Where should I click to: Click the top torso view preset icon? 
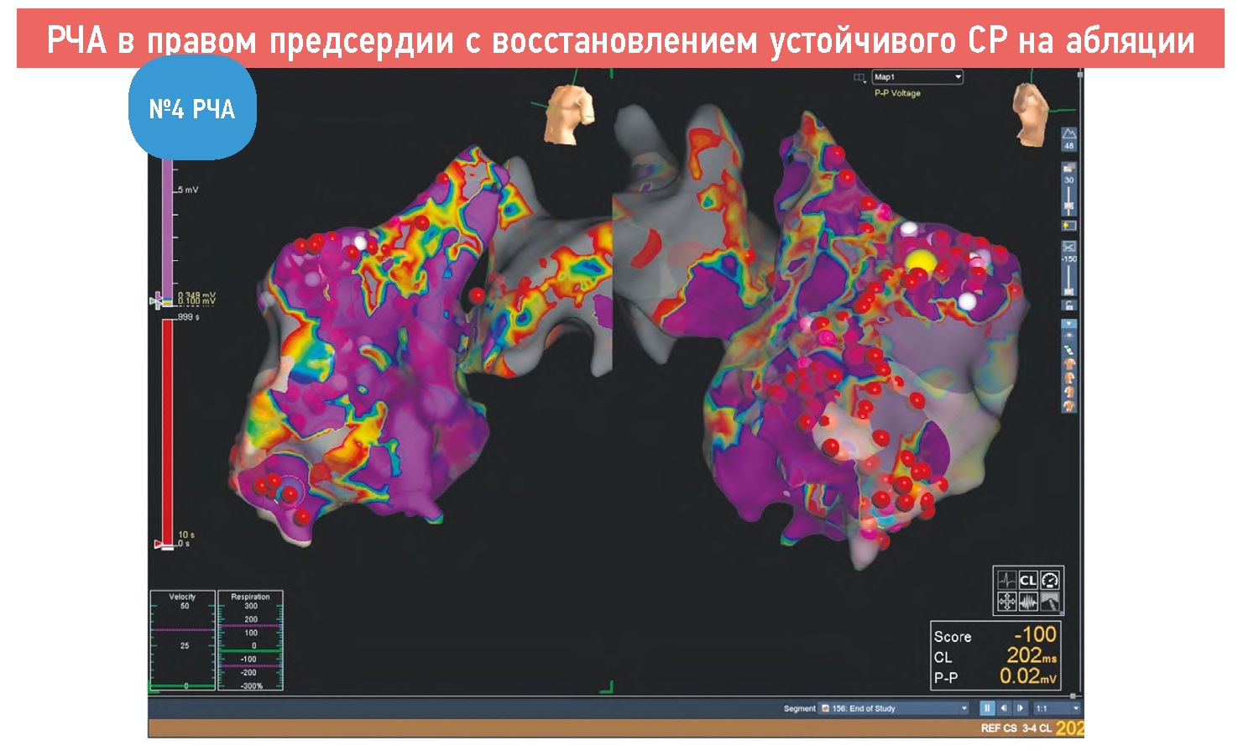click(1068, 364)
